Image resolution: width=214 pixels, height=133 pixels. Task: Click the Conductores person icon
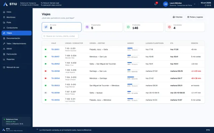coord(4,28)
